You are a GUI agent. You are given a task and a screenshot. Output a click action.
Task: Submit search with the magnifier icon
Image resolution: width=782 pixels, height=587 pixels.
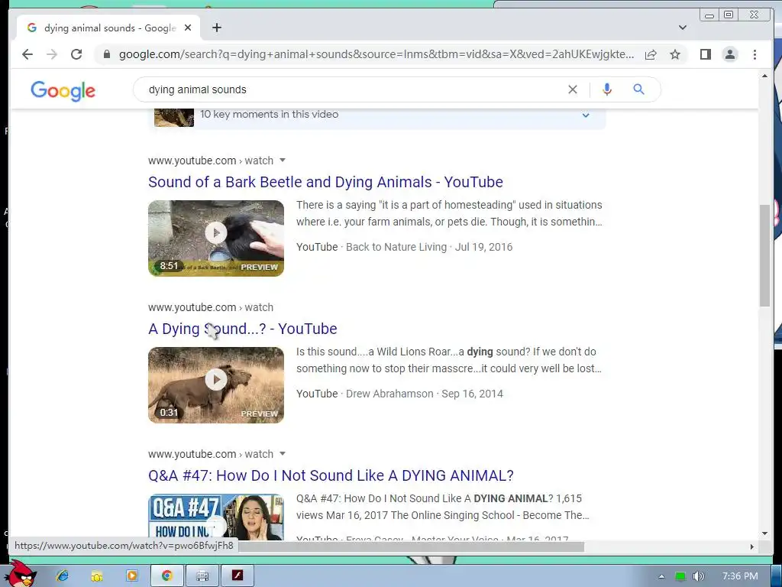pyautogui.click(x=639, y=89)
